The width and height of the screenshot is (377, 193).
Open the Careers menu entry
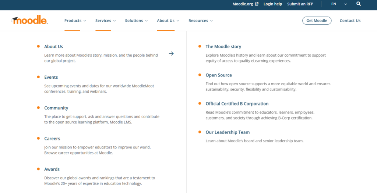[x=52, y=139]
